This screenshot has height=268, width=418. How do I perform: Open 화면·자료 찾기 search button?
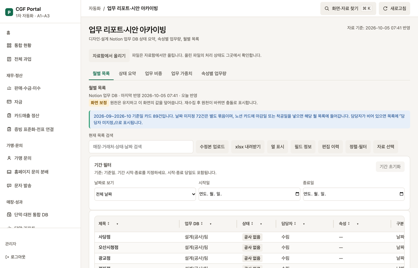point(348,8)
